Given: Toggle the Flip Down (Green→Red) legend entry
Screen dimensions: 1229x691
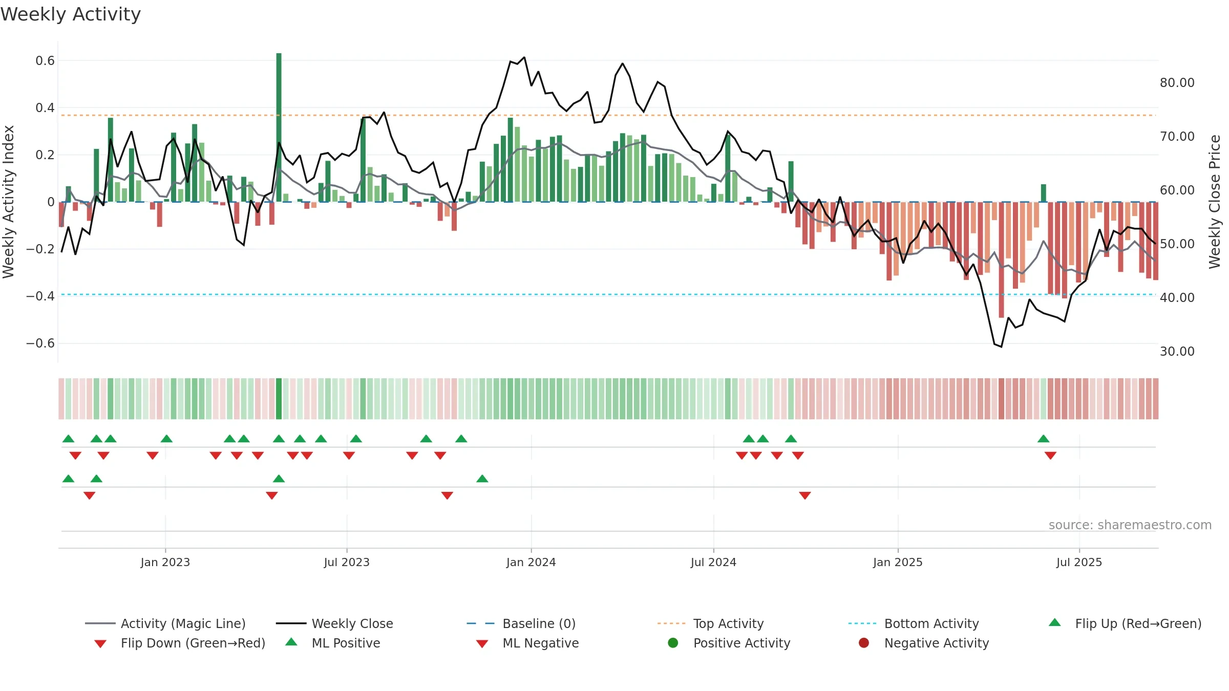Looking at the screenshot, I should [179, 643].
